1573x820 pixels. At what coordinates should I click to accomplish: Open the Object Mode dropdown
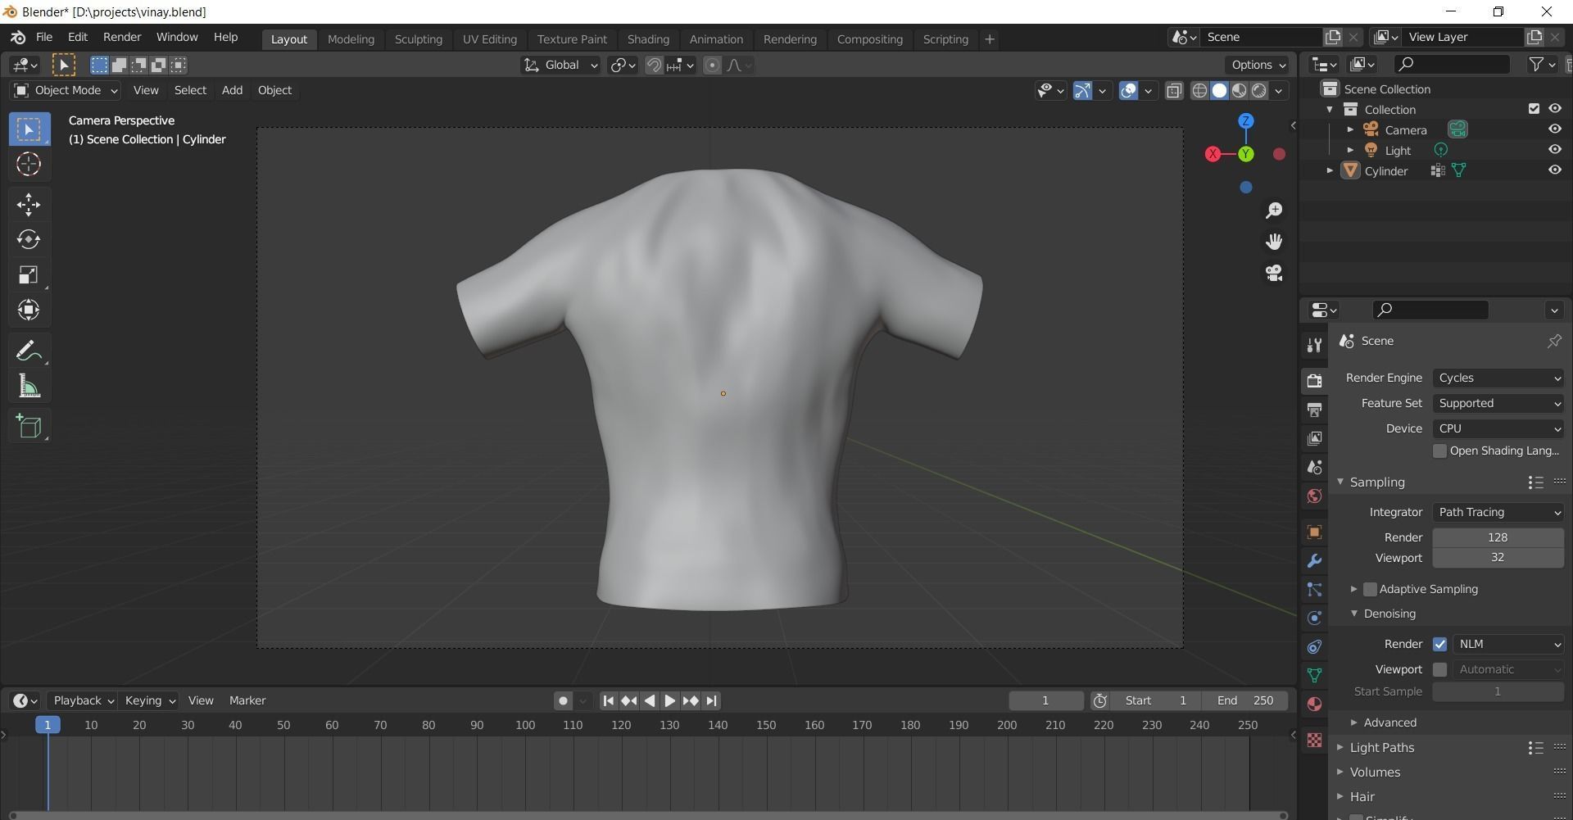[x=66, y=91]
